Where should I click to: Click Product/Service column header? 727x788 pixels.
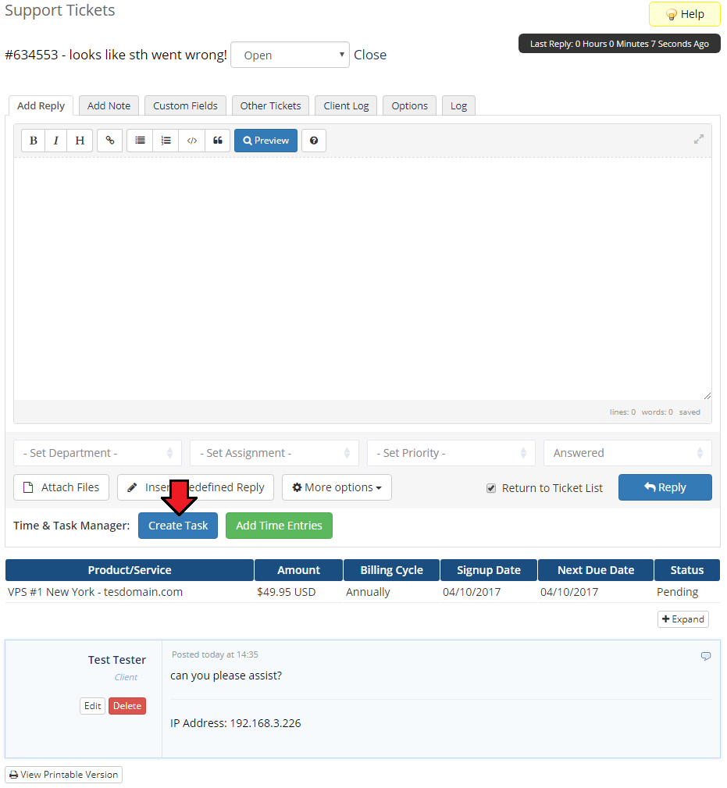click(130, 570)
